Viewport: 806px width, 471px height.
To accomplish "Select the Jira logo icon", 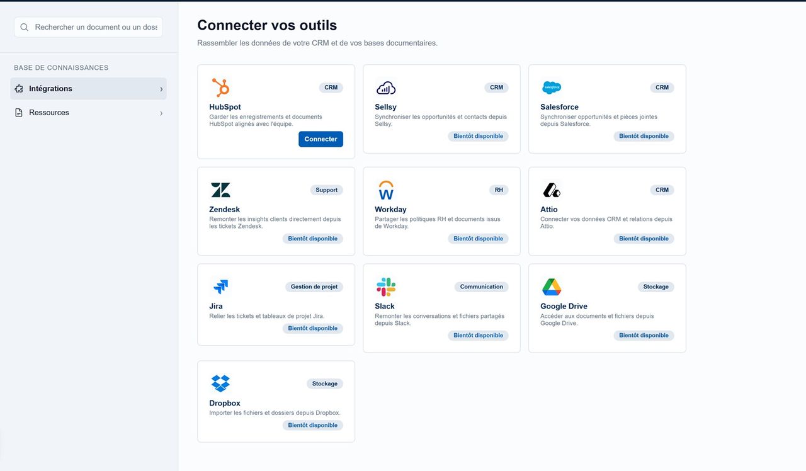I will point(220,287).
